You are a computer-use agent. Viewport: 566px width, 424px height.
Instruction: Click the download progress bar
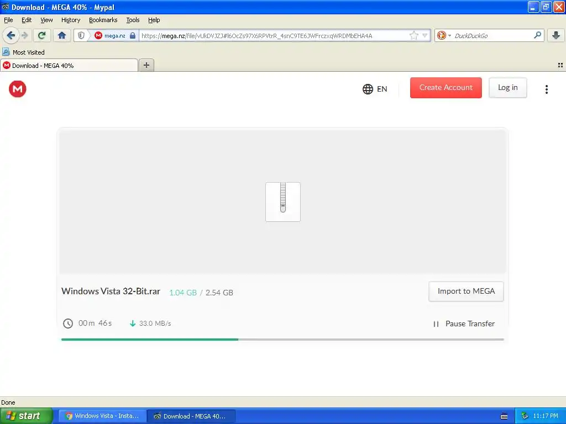(282, 340)
